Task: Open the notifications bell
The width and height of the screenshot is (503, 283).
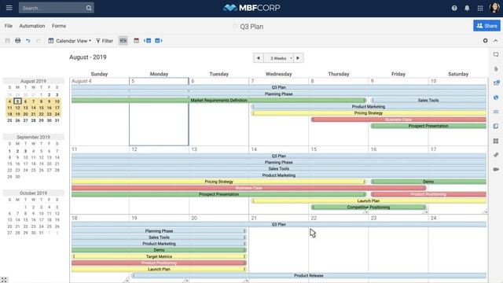Action: click(x=467, y=9)
